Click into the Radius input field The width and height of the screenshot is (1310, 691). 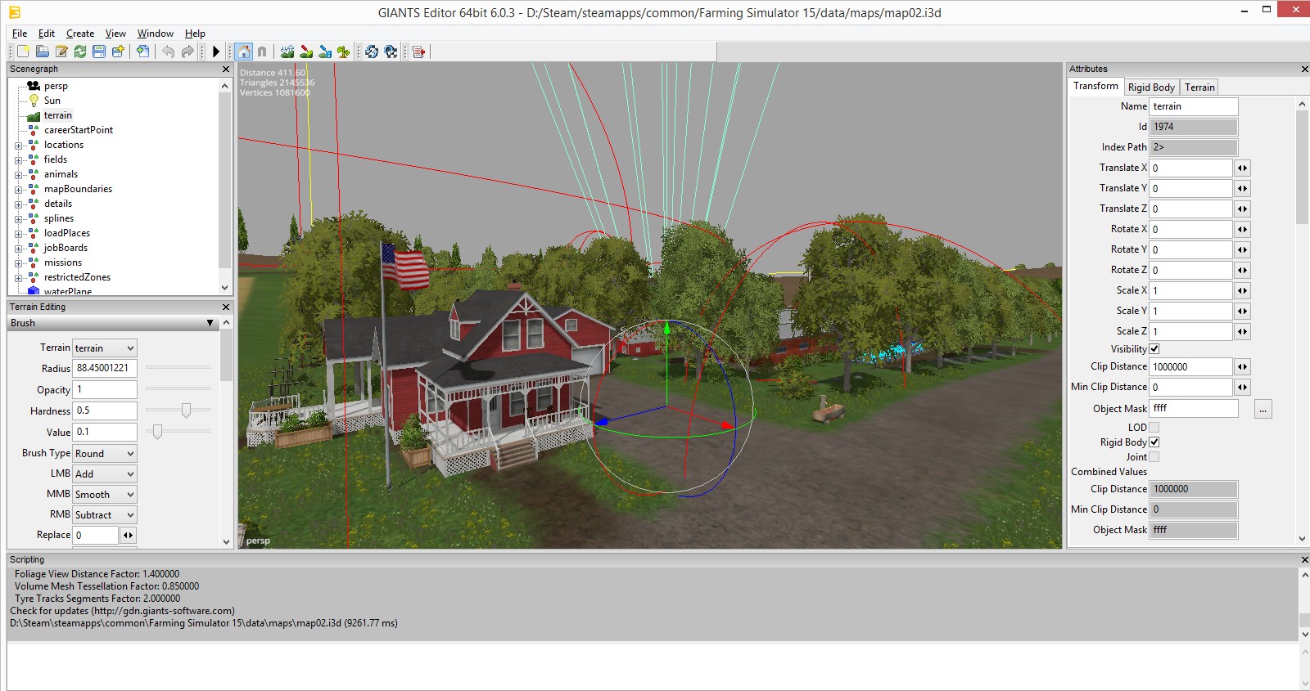(105, 369)
